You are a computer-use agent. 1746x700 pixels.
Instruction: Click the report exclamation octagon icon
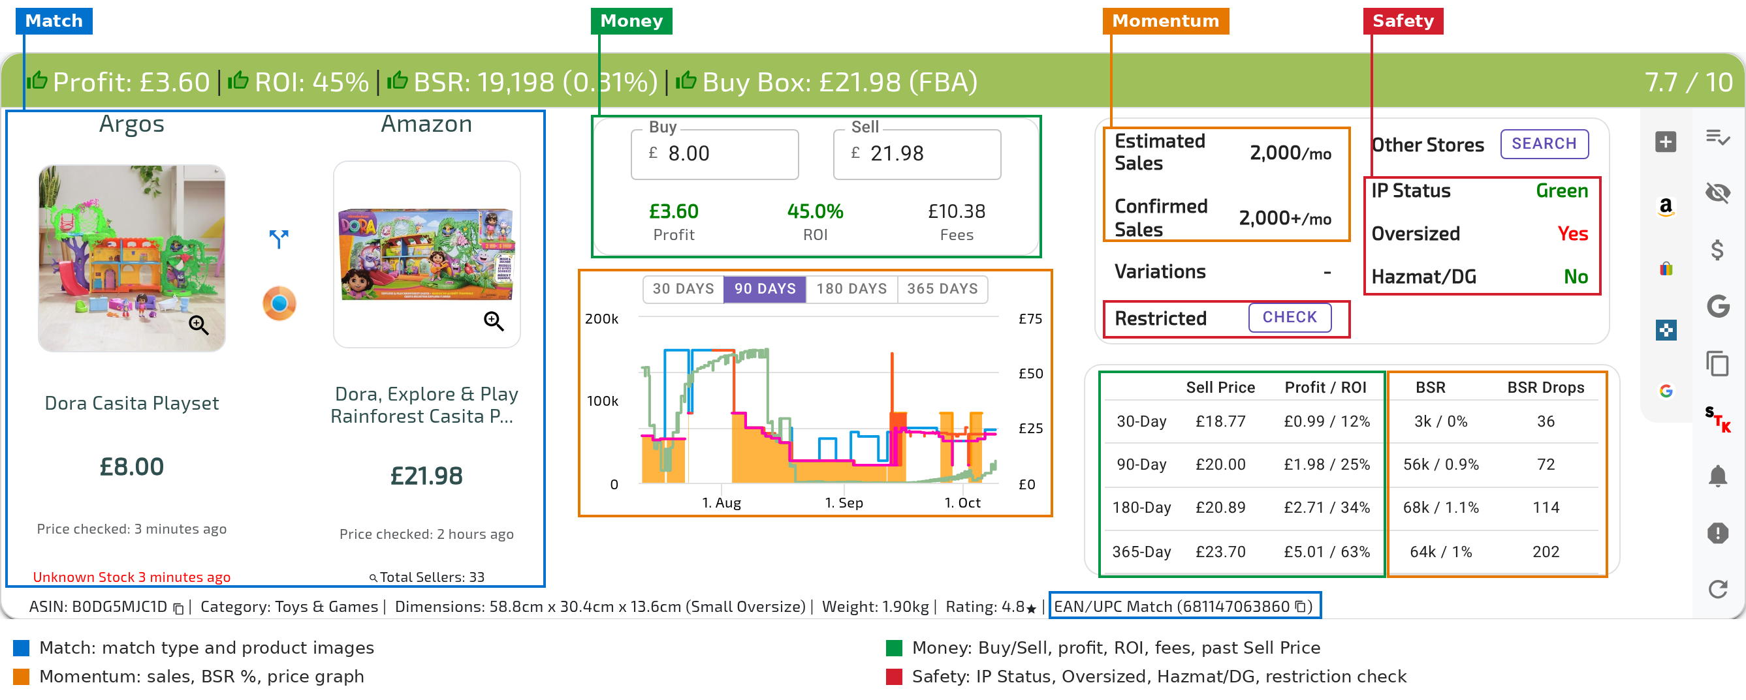tap(1717, 533)
